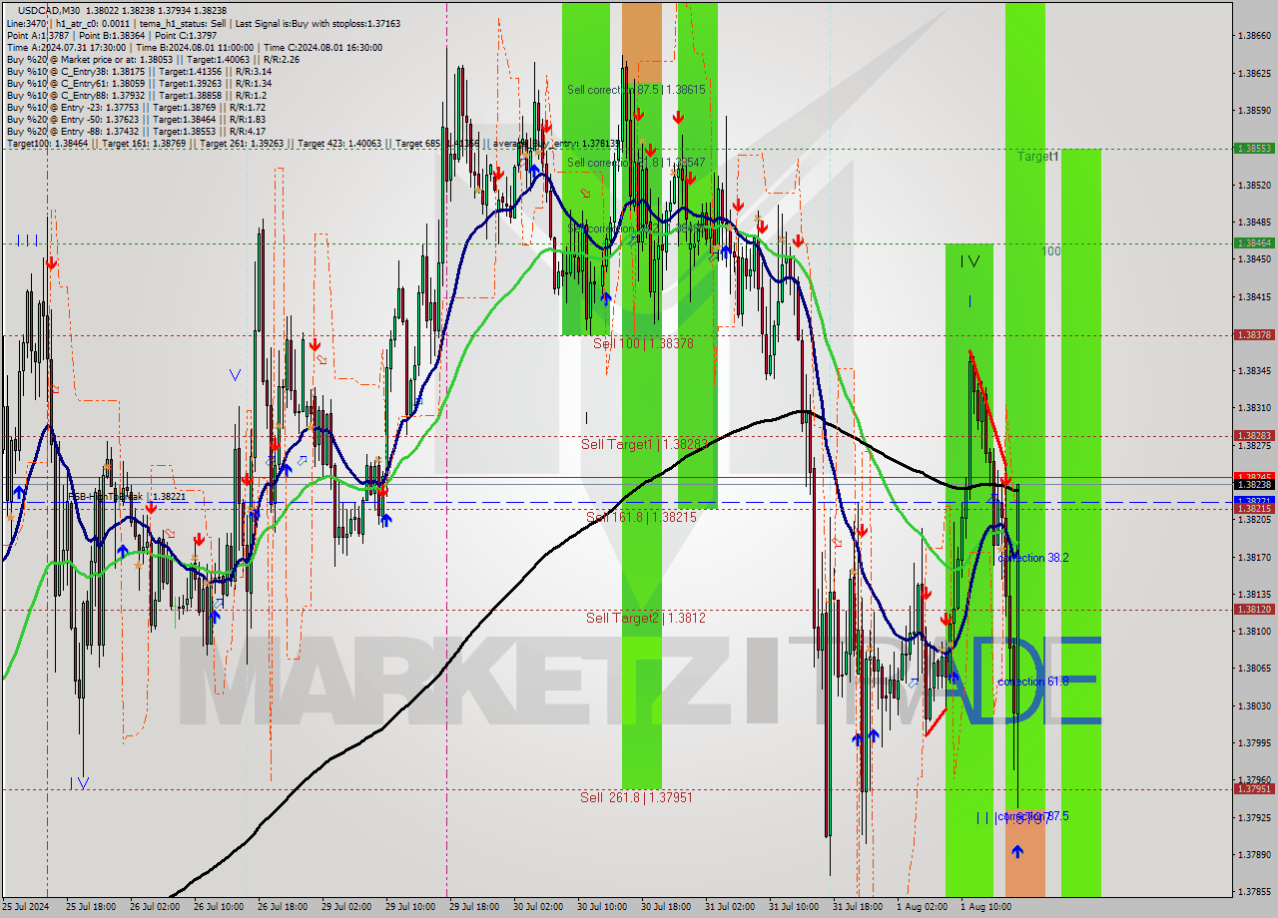Click the 1.38345 price axis value
Screen dimensions: 1278x918
(1254, 371)
